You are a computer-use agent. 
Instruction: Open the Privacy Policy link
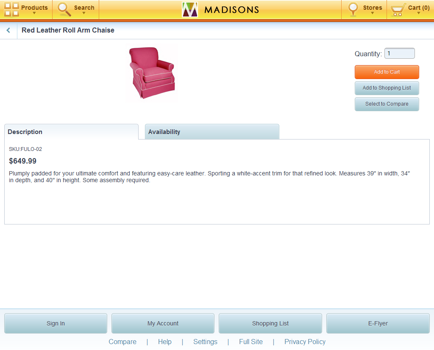pyautogui.click(x=305, y=342)
